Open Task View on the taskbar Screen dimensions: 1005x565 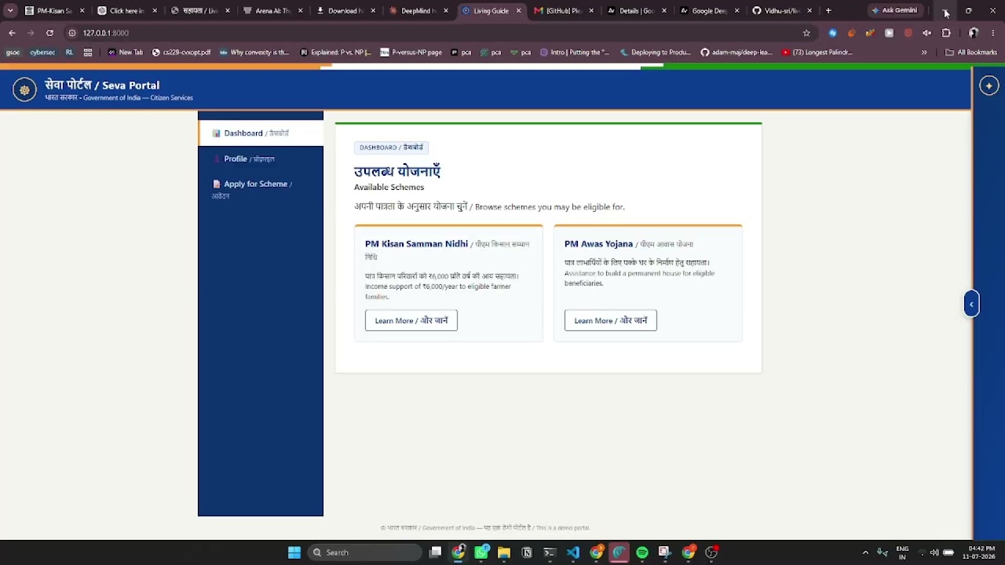pos(436,552)
